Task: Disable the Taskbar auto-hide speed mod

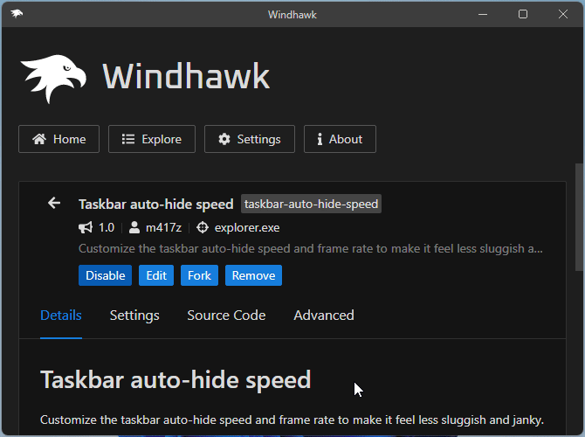Action: click(x=105, y=275)
